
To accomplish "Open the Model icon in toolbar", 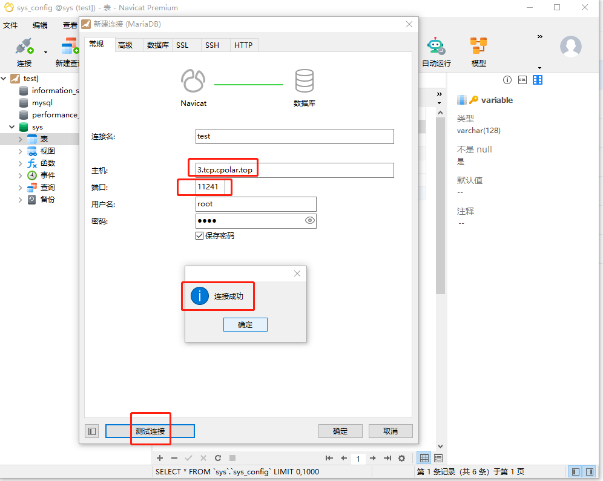I will (x=478, y=46).
